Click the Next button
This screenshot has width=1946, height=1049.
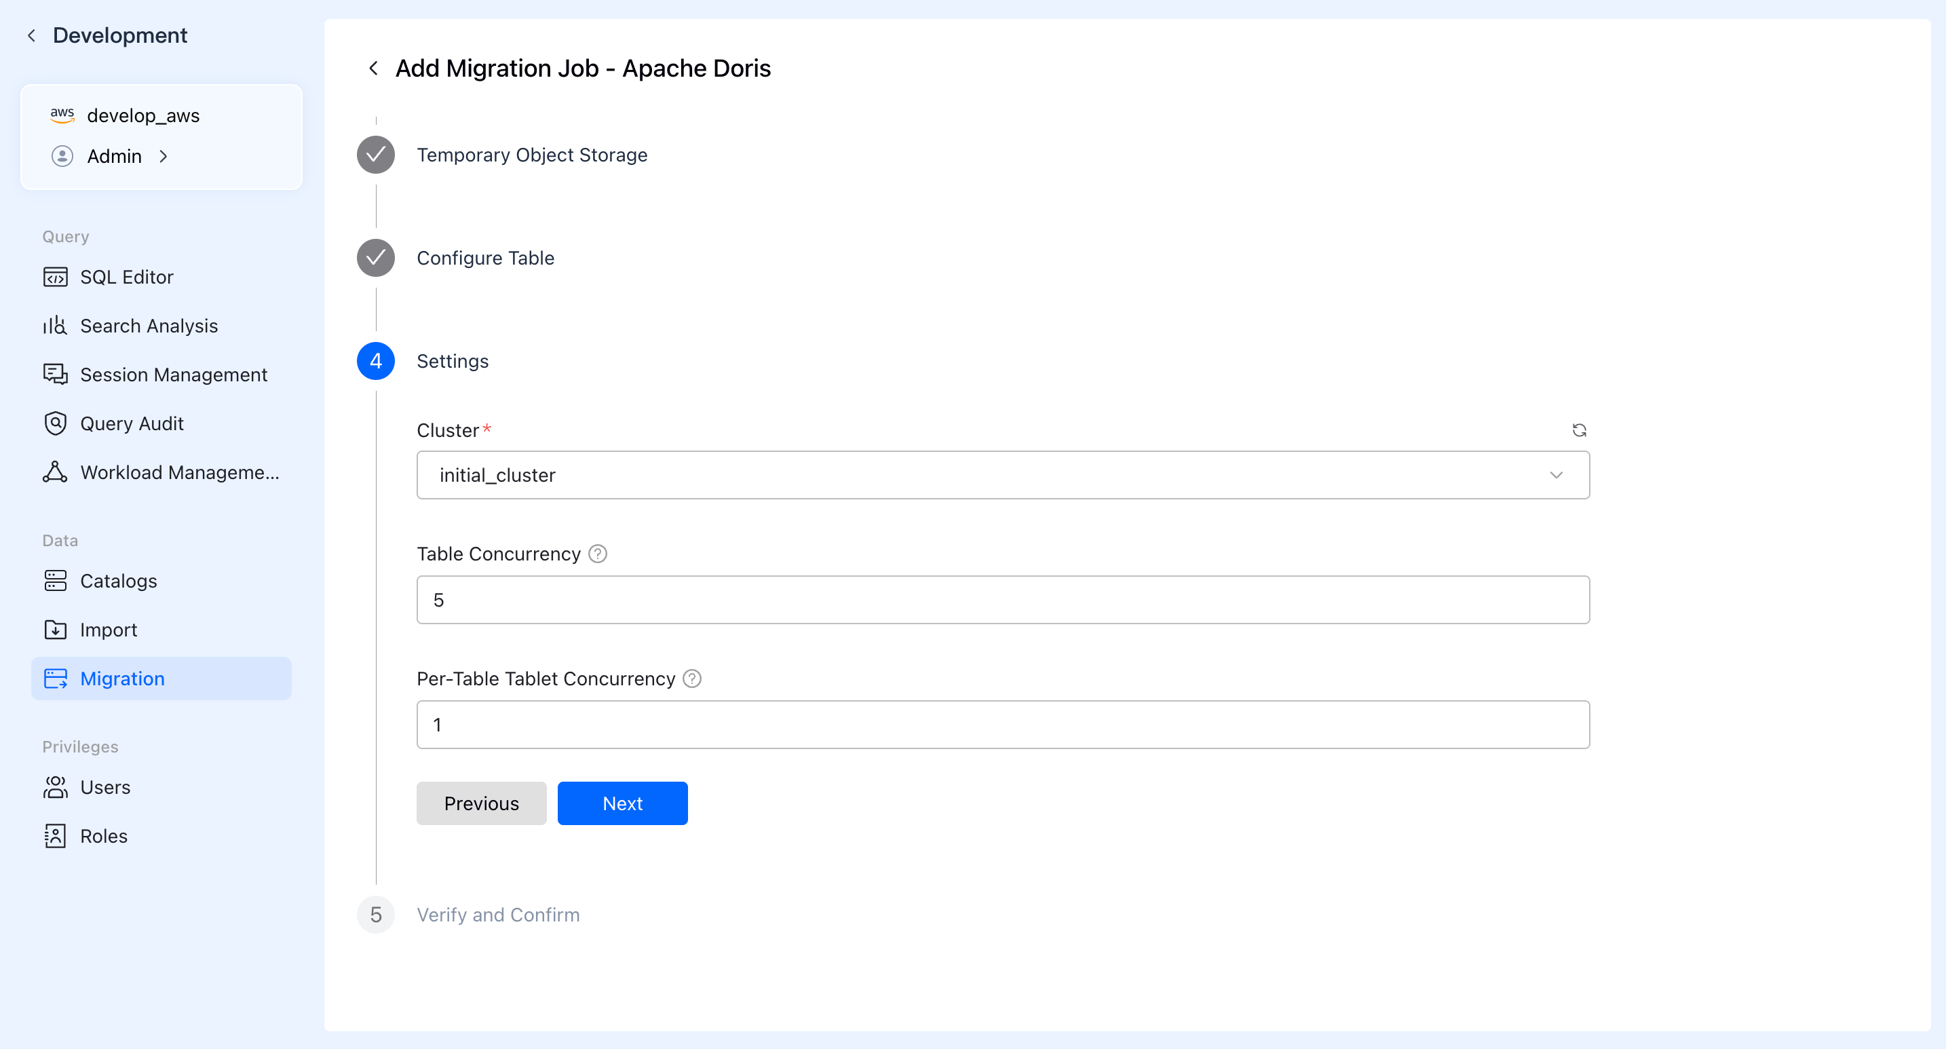coord(622,803)
